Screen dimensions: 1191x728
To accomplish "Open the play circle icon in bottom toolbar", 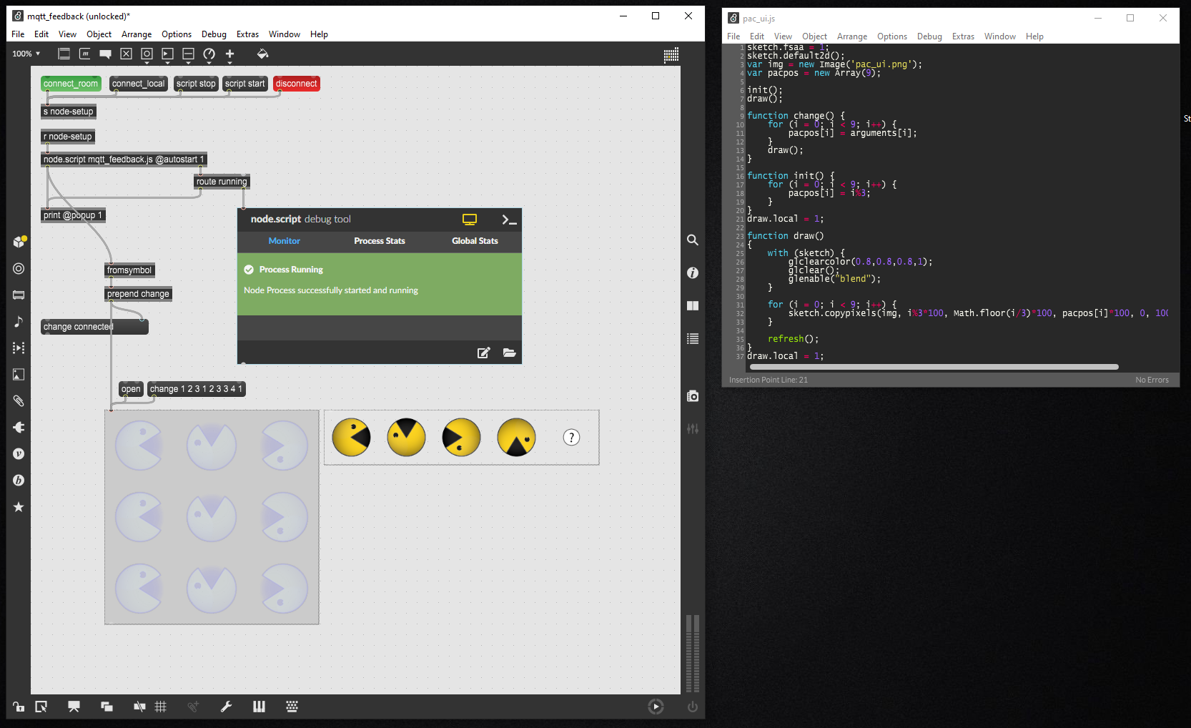I will point(656,707).
